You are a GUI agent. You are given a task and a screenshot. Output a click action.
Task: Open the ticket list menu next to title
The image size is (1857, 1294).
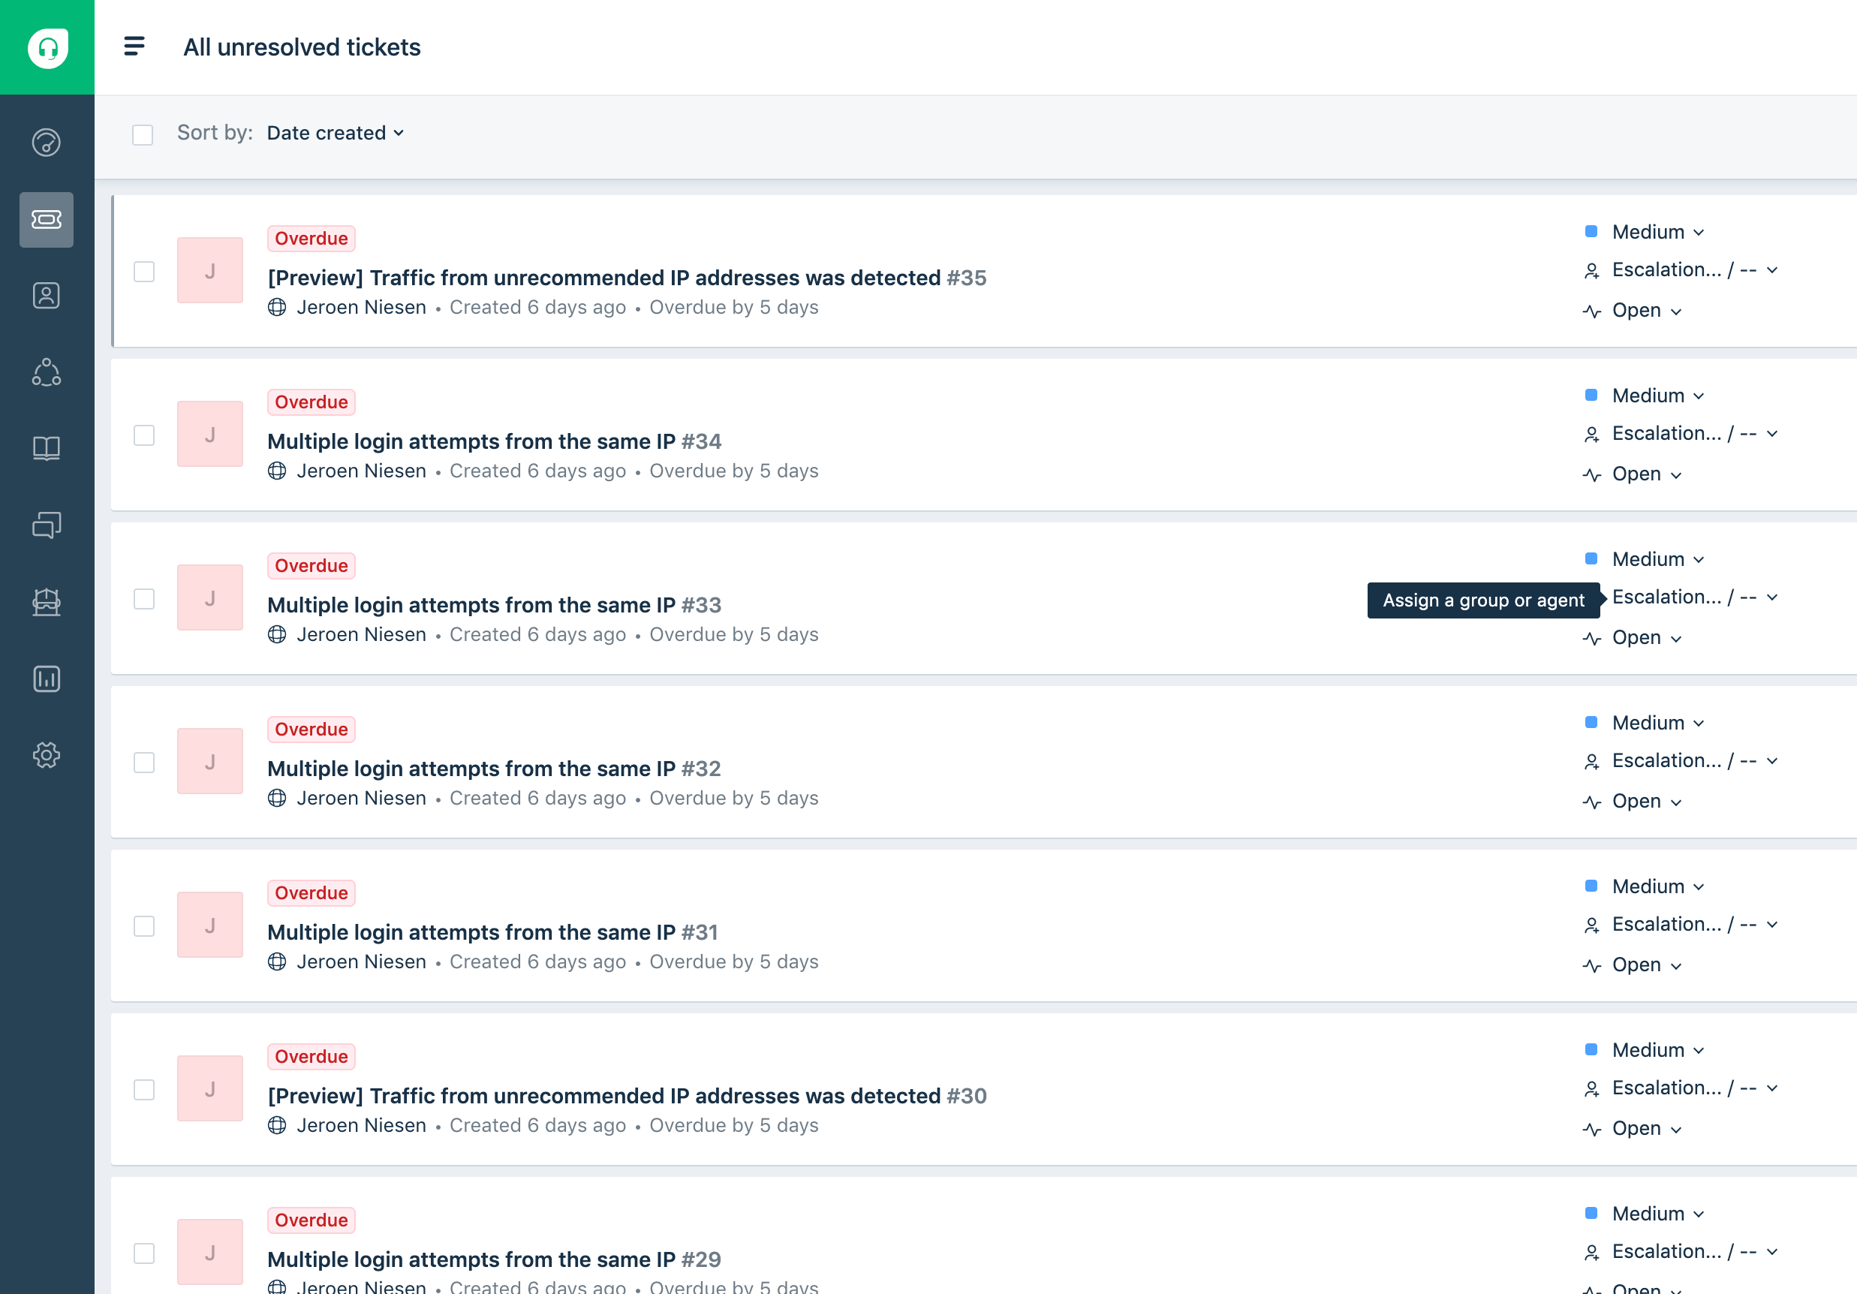click(134, 46)
